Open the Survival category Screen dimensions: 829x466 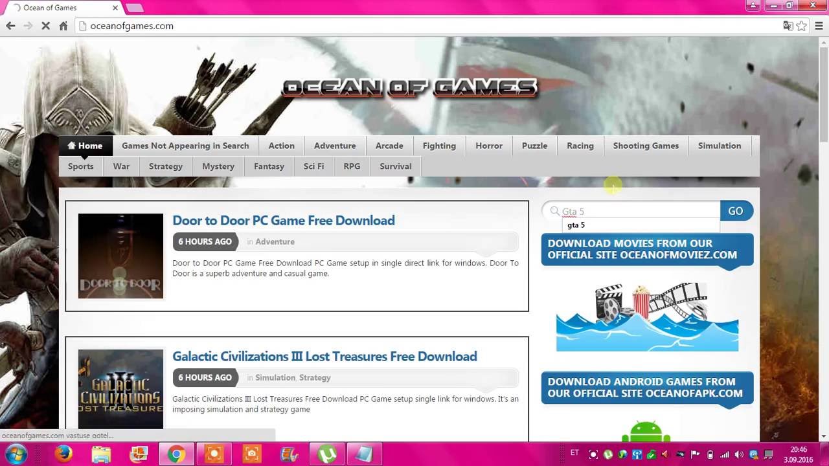(x=396, y=166)
